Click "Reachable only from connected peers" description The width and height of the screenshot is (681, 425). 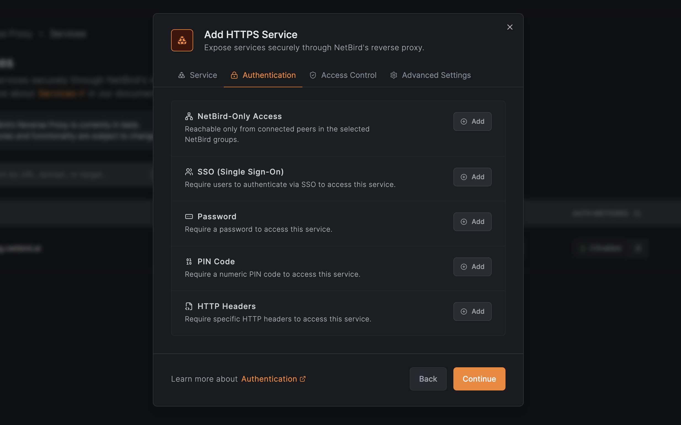point(277,134)
